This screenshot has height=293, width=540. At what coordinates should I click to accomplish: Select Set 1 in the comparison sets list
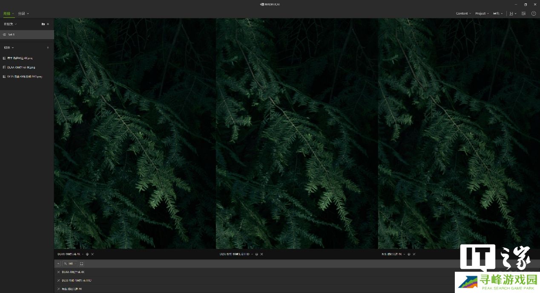point(11,34)
